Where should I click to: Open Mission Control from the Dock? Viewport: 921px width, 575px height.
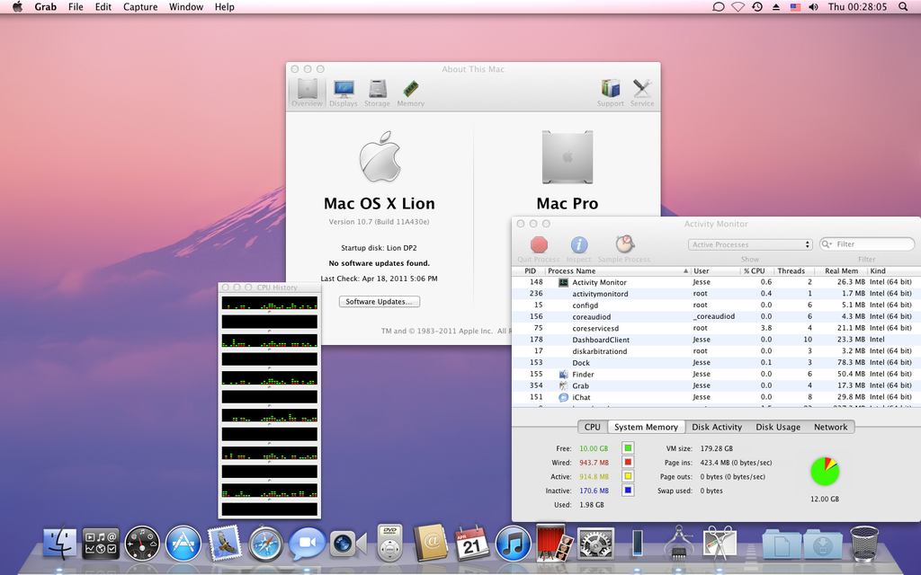tap(101, 543)
